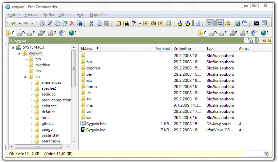
Task: Click the filter funnel icon
Action: click(134, 23)
